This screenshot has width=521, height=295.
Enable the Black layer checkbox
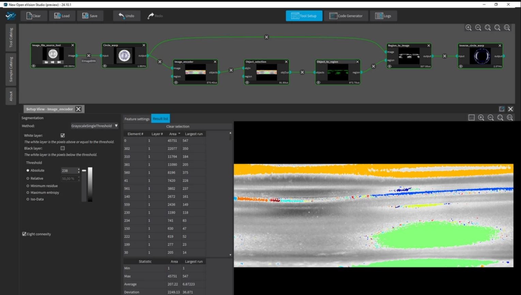click(63, 148)
